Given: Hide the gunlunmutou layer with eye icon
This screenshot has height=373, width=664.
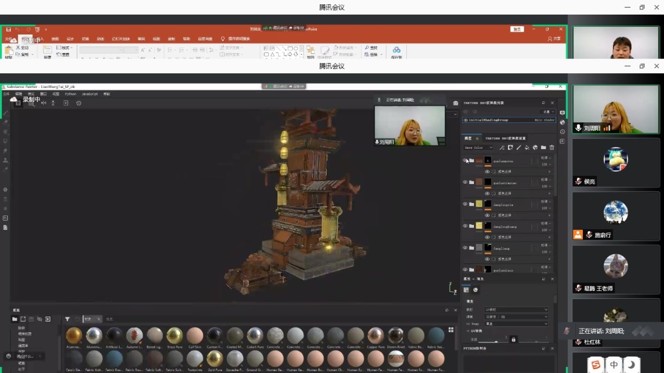Looking at the screenshot, I should tap(465, 161).
